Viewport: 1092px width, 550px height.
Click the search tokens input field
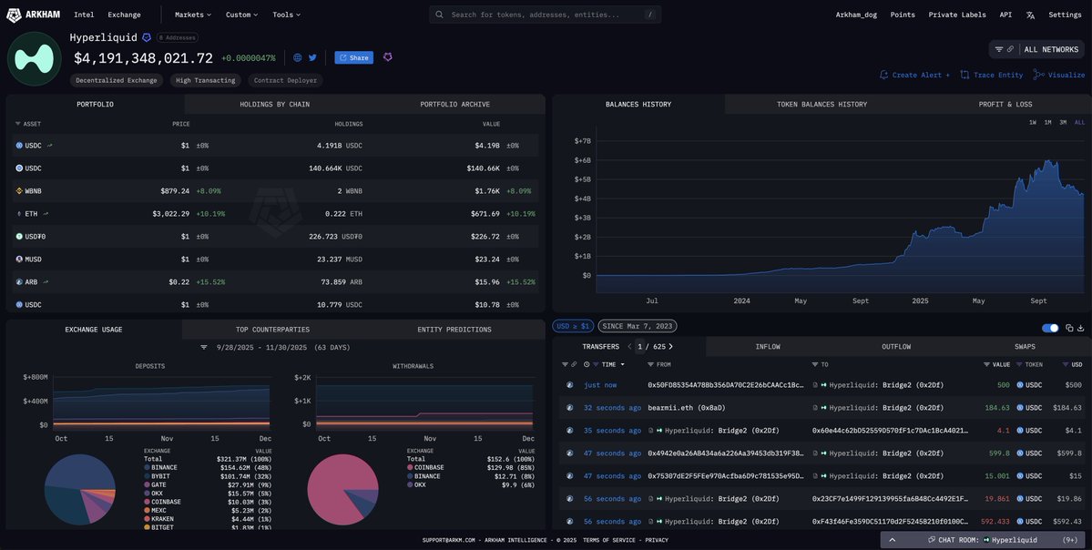pyautogui.click(x=545, y=15)
